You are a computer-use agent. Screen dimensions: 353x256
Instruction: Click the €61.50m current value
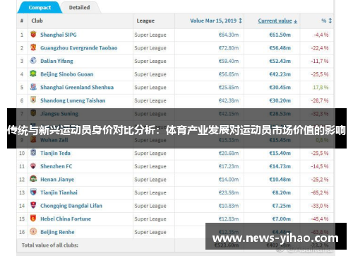[280, 35]
